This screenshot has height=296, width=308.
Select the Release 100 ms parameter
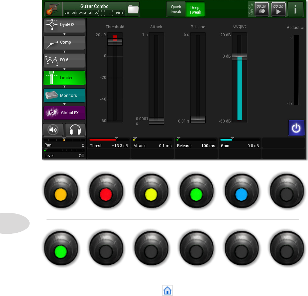click(x=196, y=143)
